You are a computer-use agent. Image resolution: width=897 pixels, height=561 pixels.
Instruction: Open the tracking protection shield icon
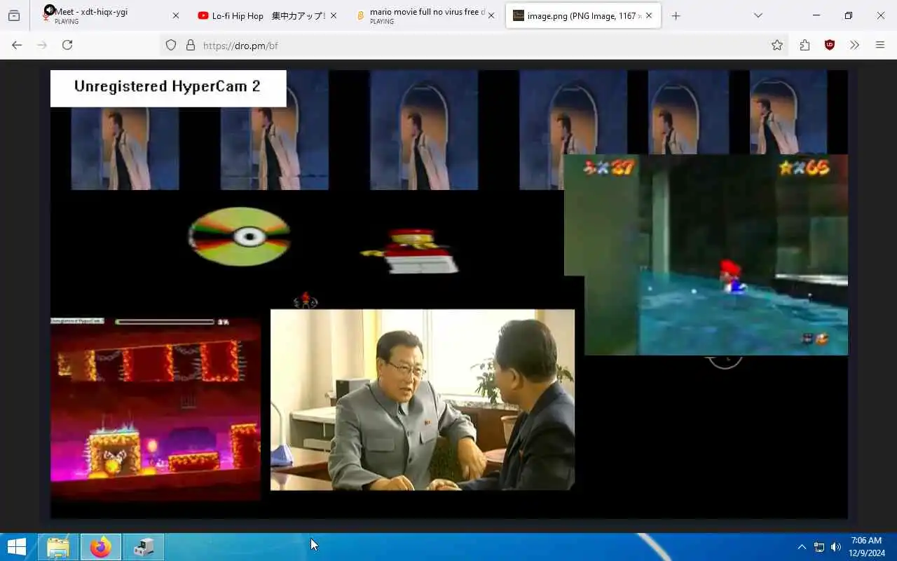171,45
